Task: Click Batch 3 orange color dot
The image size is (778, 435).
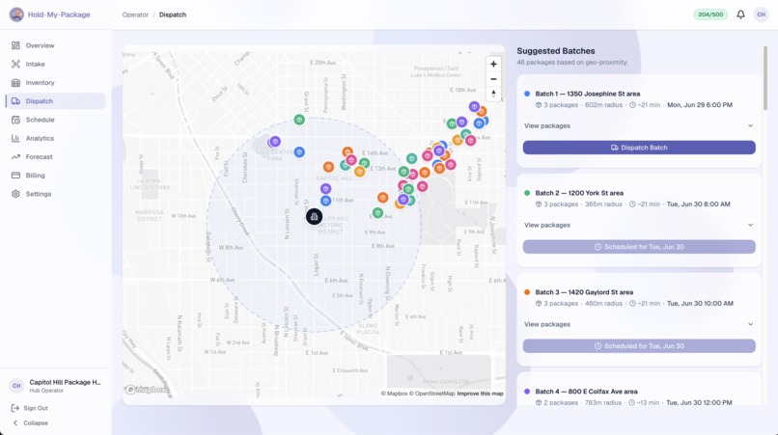Action: tap(527, 292)
